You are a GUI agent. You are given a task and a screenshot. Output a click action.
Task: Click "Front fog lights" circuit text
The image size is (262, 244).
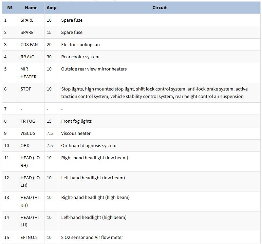76,121
